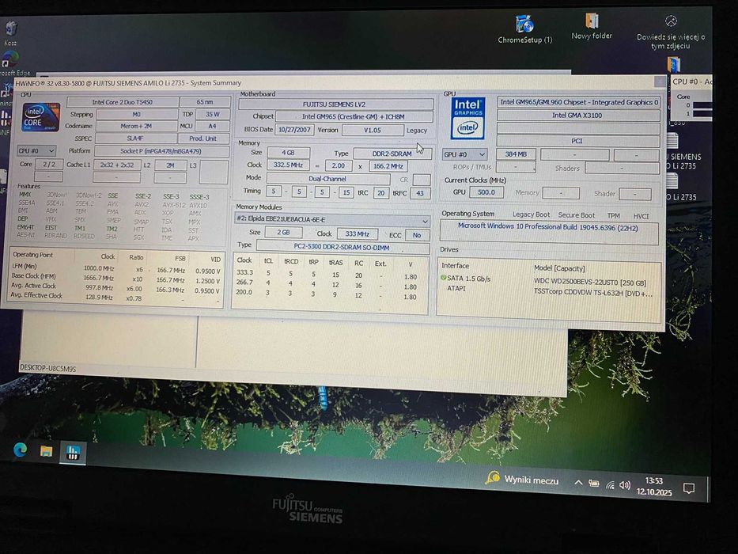Close the HWiNFO System Summary window

click(660, 82)
